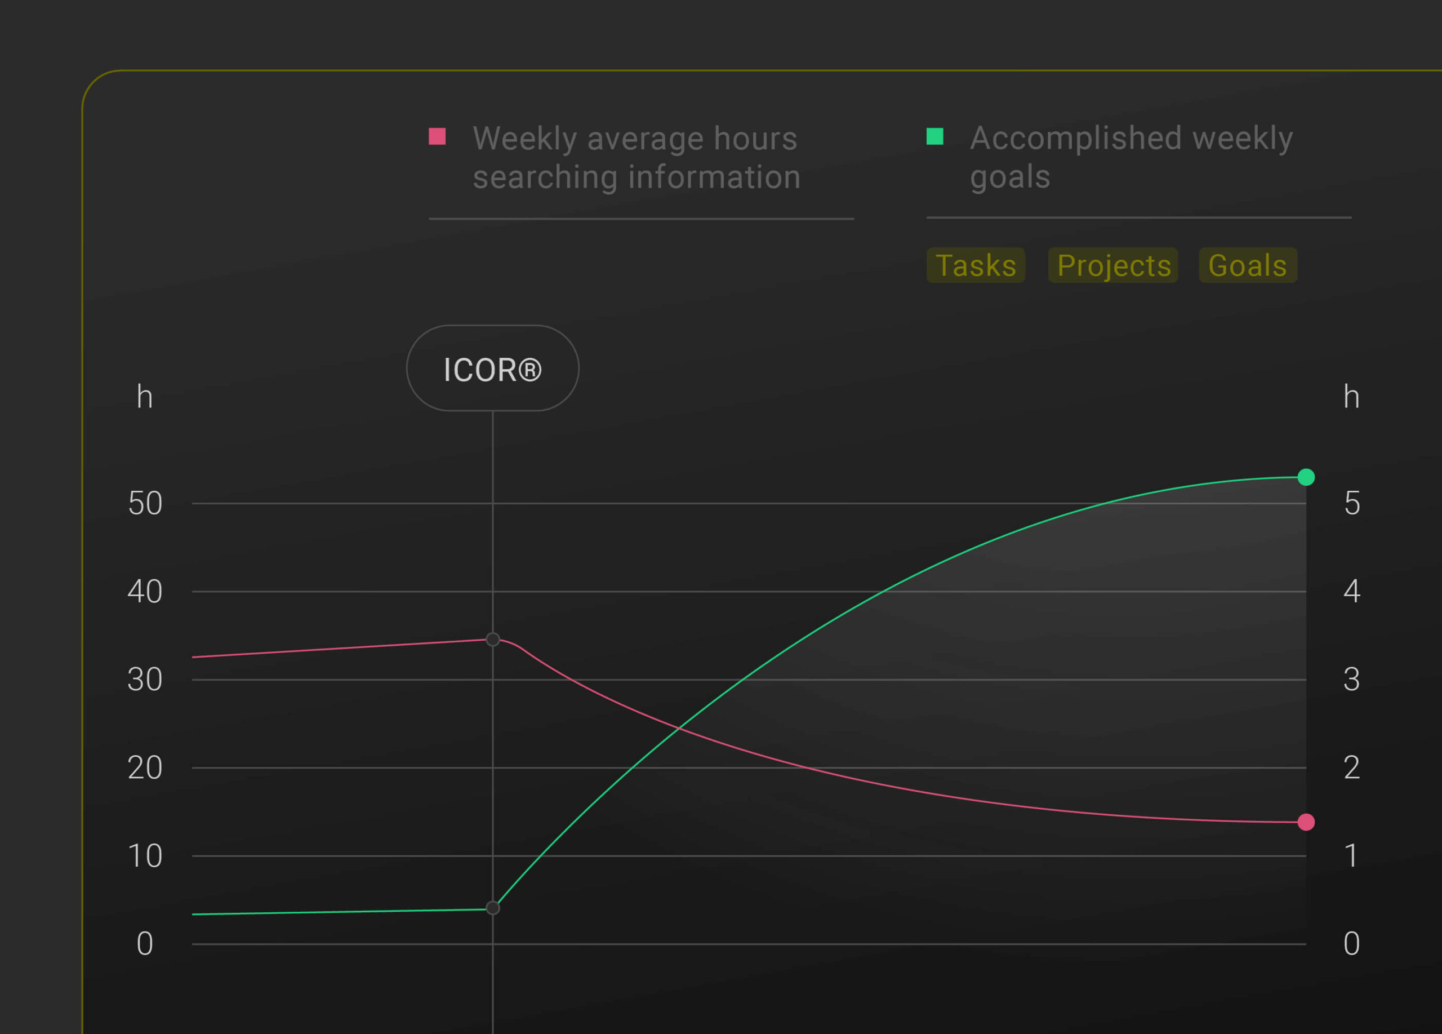Click the 3 label on the right axis

[1352, 680]
